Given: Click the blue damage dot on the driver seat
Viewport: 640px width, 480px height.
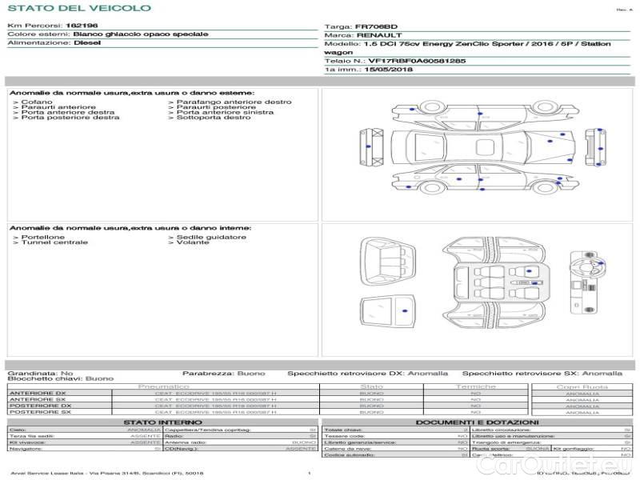Looking at the screenshot, I should (529, 271).
